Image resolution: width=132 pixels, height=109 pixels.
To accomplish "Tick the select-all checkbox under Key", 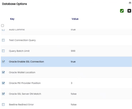I will click(2, 26).
